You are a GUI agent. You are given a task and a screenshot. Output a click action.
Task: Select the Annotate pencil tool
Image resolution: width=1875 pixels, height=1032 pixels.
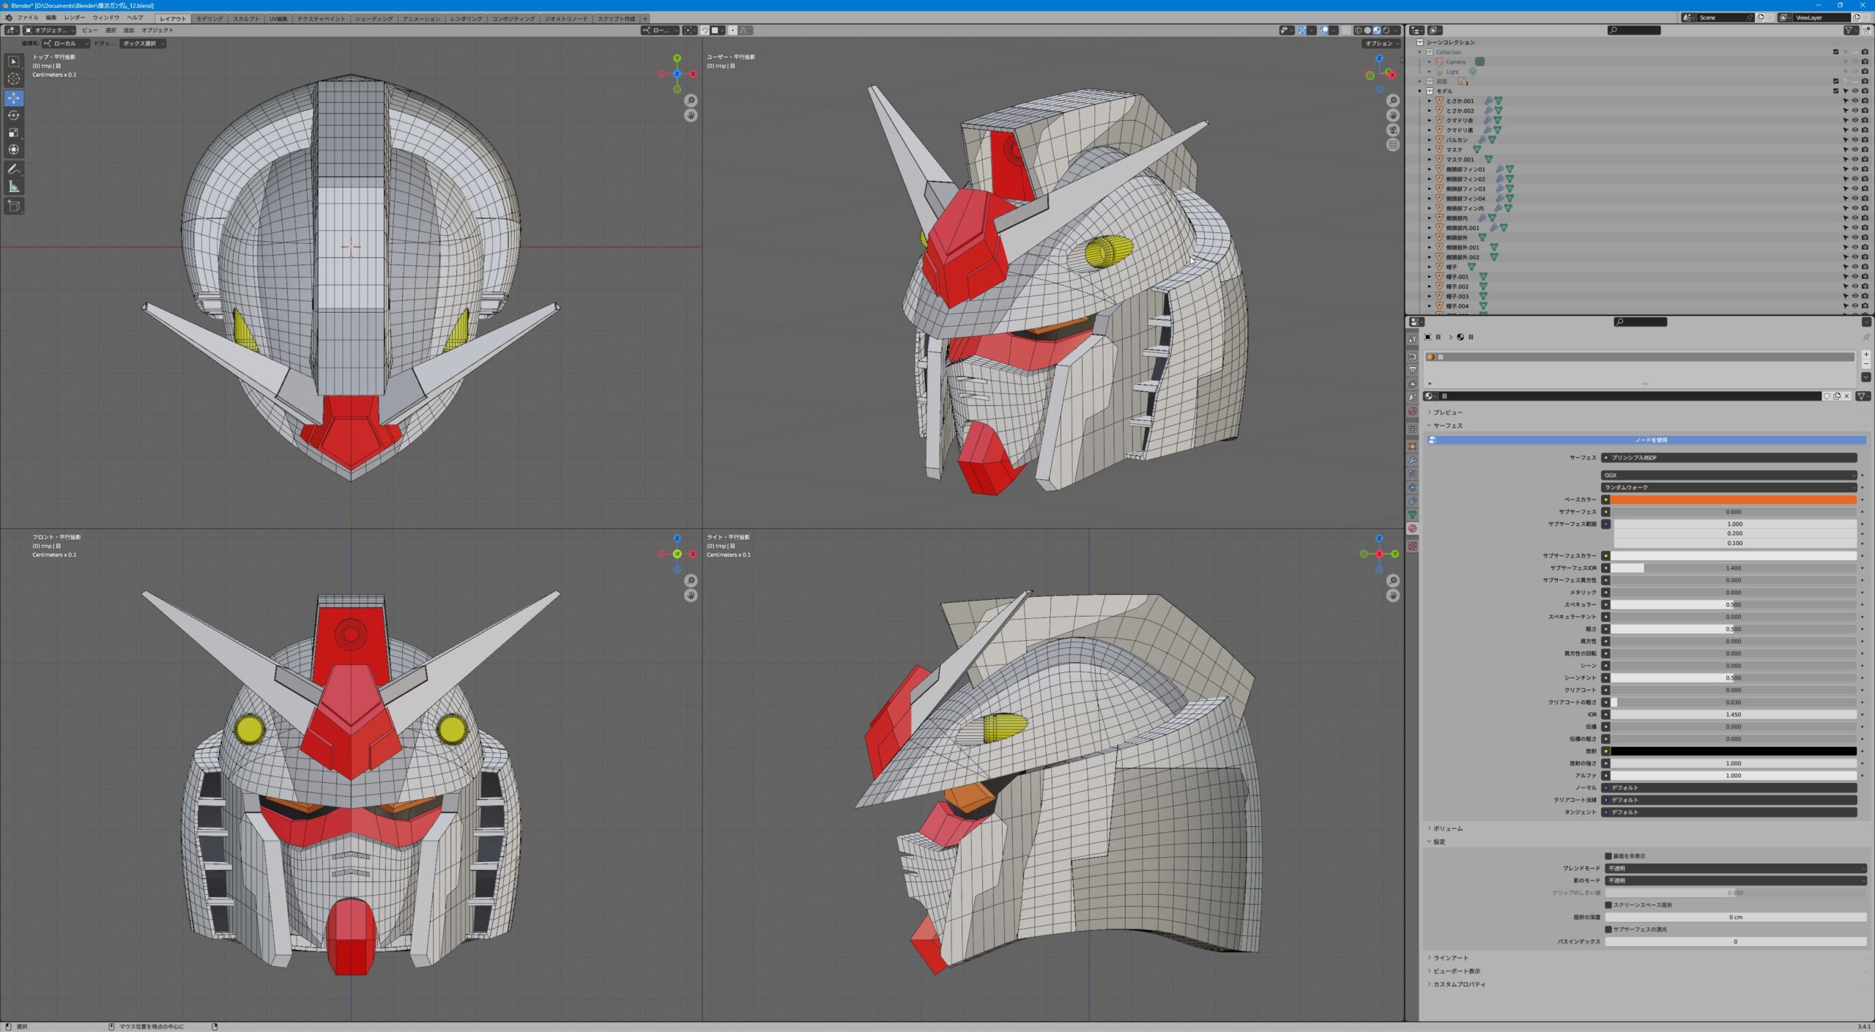[x=14, y=169]
